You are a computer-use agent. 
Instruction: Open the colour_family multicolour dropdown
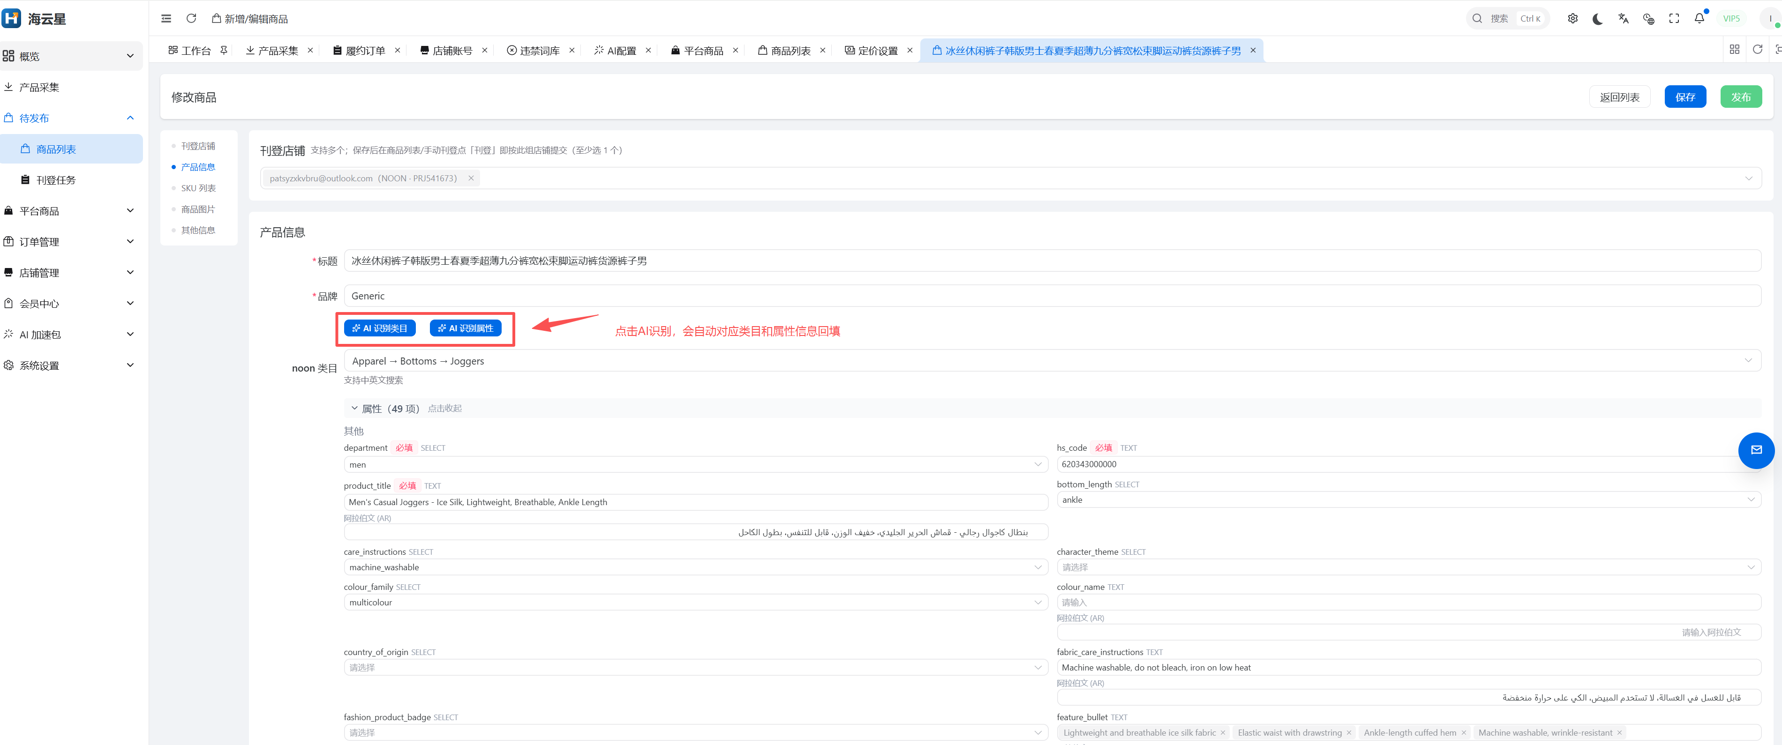(x=696, y=603)
